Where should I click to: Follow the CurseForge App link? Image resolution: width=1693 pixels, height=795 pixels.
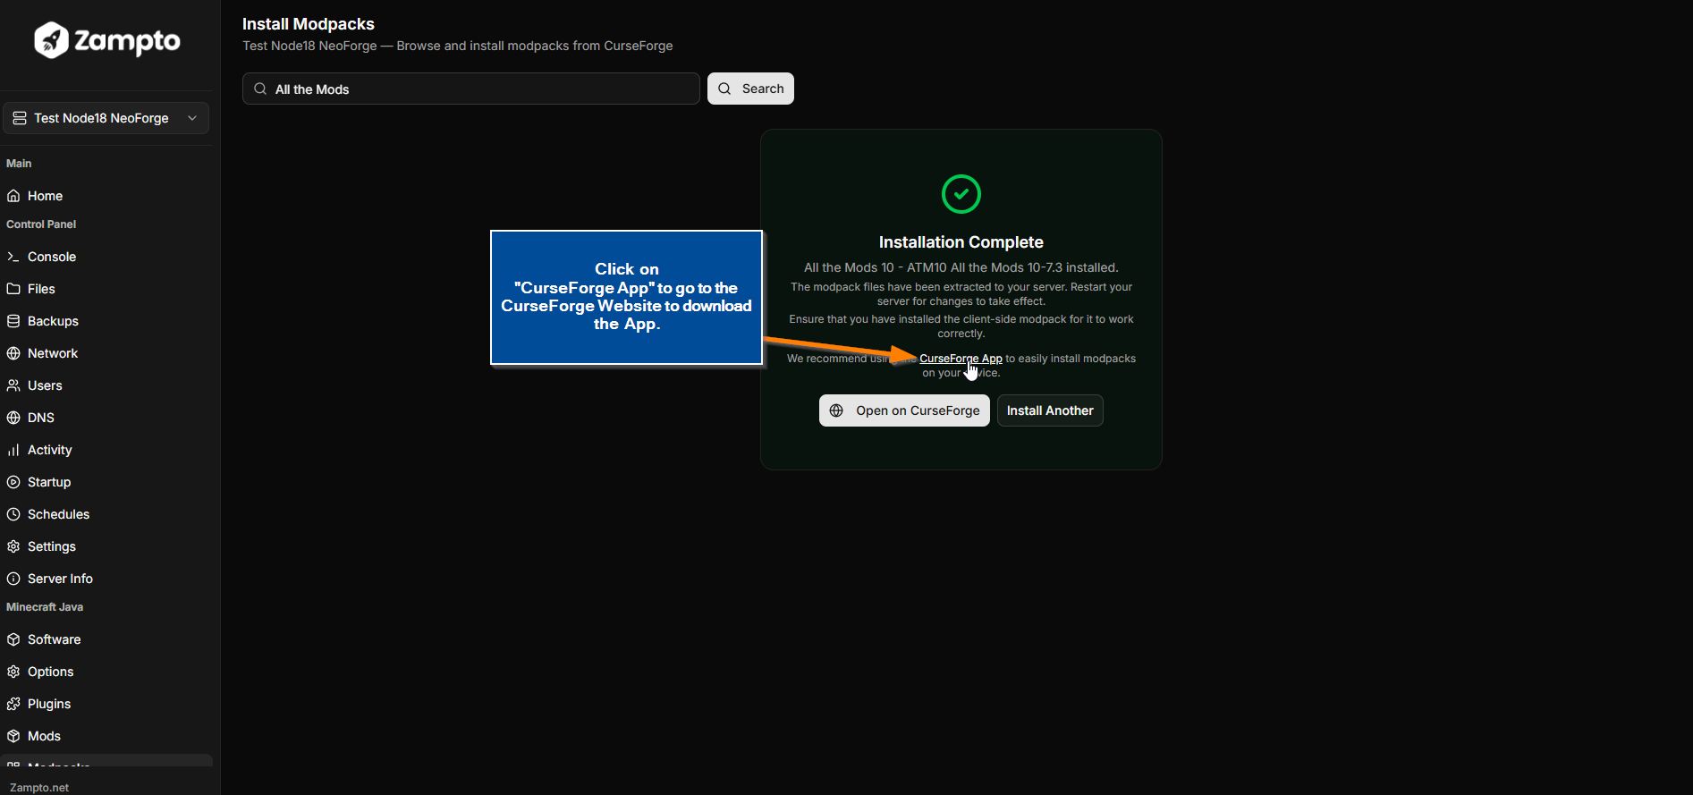pyautogui.click(x=961, y=359)
